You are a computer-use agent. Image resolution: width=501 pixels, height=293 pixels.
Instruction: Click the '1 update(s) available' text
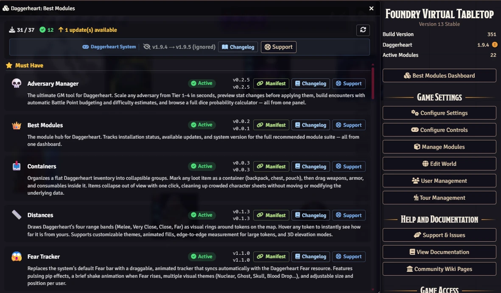(91, 30)
